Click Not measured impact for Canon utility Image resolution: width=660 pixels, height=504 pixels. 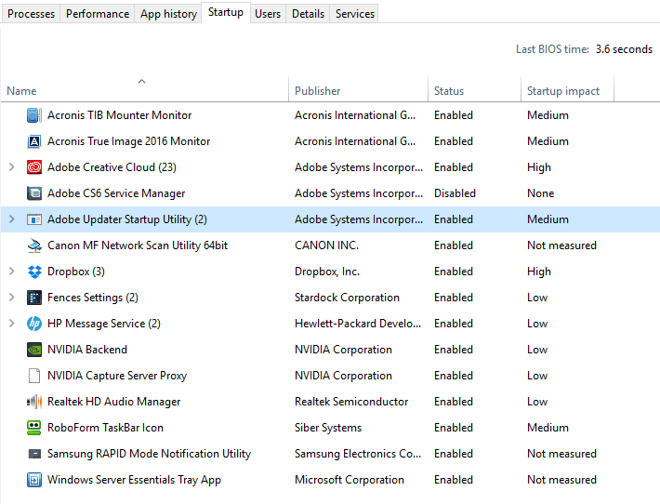click(561, 245)
